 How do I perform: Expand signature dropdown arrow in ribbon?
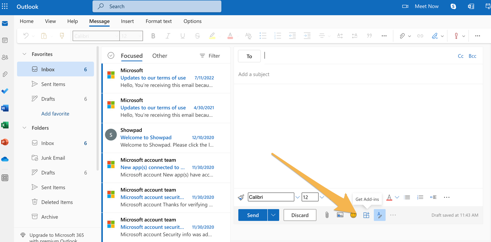[x=442, y=36]
